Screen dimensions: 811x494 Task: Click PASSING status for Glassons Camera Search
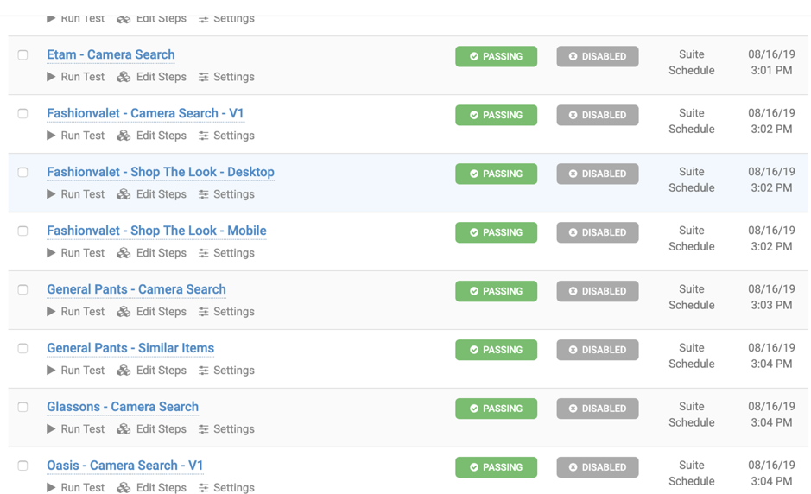[496, 408]
